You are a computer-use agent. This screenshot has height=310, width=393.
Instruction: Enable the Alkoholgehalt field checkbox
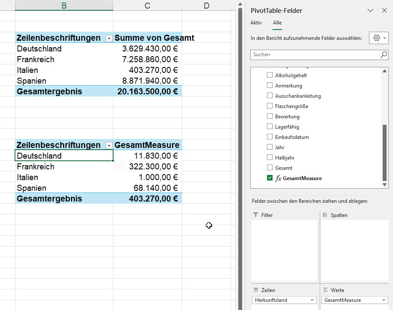click(270, 75)
